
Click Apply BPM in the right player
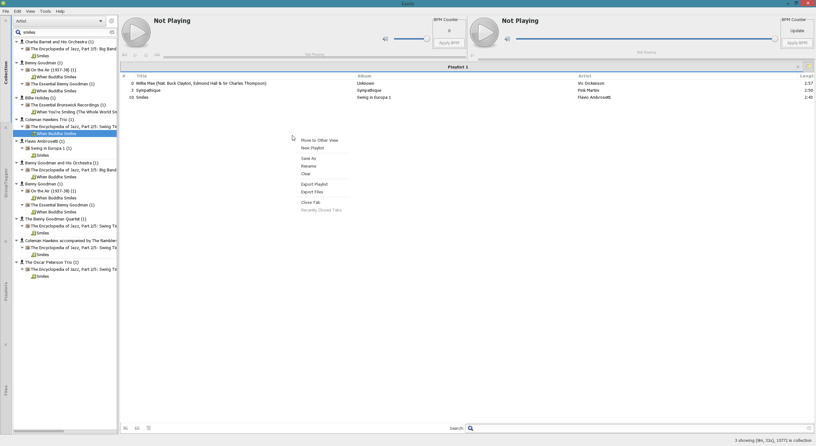797,43
